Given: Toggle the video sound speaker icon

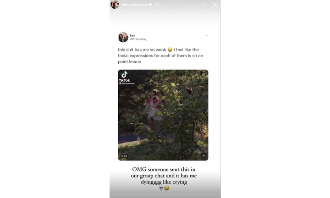Looking at the screenshot, I should (203, 156).
